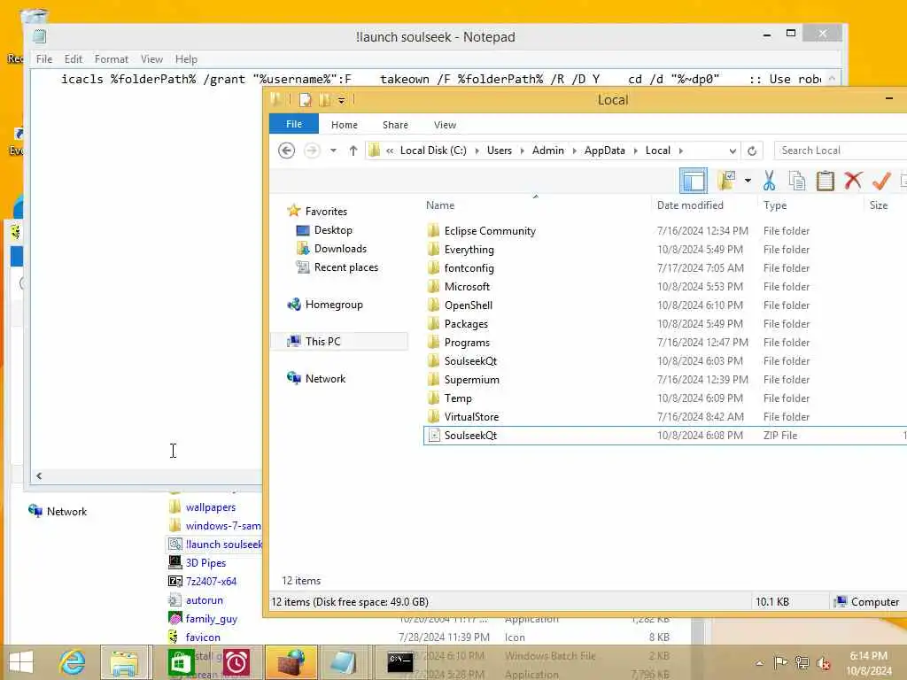Image resolution: width=907 pixels, height=680 pixels.
Task: Go up one level with Up arrow
Action: (353, 151)
